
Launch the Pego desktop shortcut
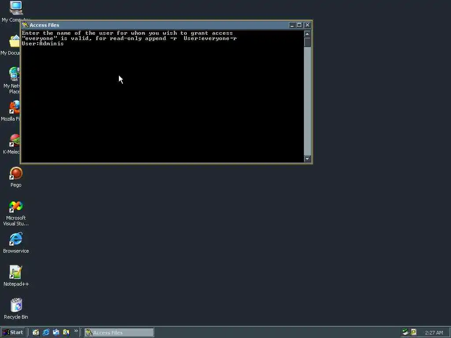point(16,173)
